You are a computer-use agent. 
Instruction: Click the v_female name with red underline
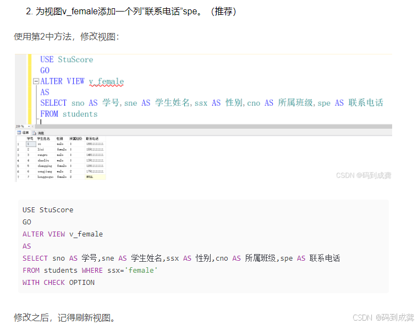point(106,81)
